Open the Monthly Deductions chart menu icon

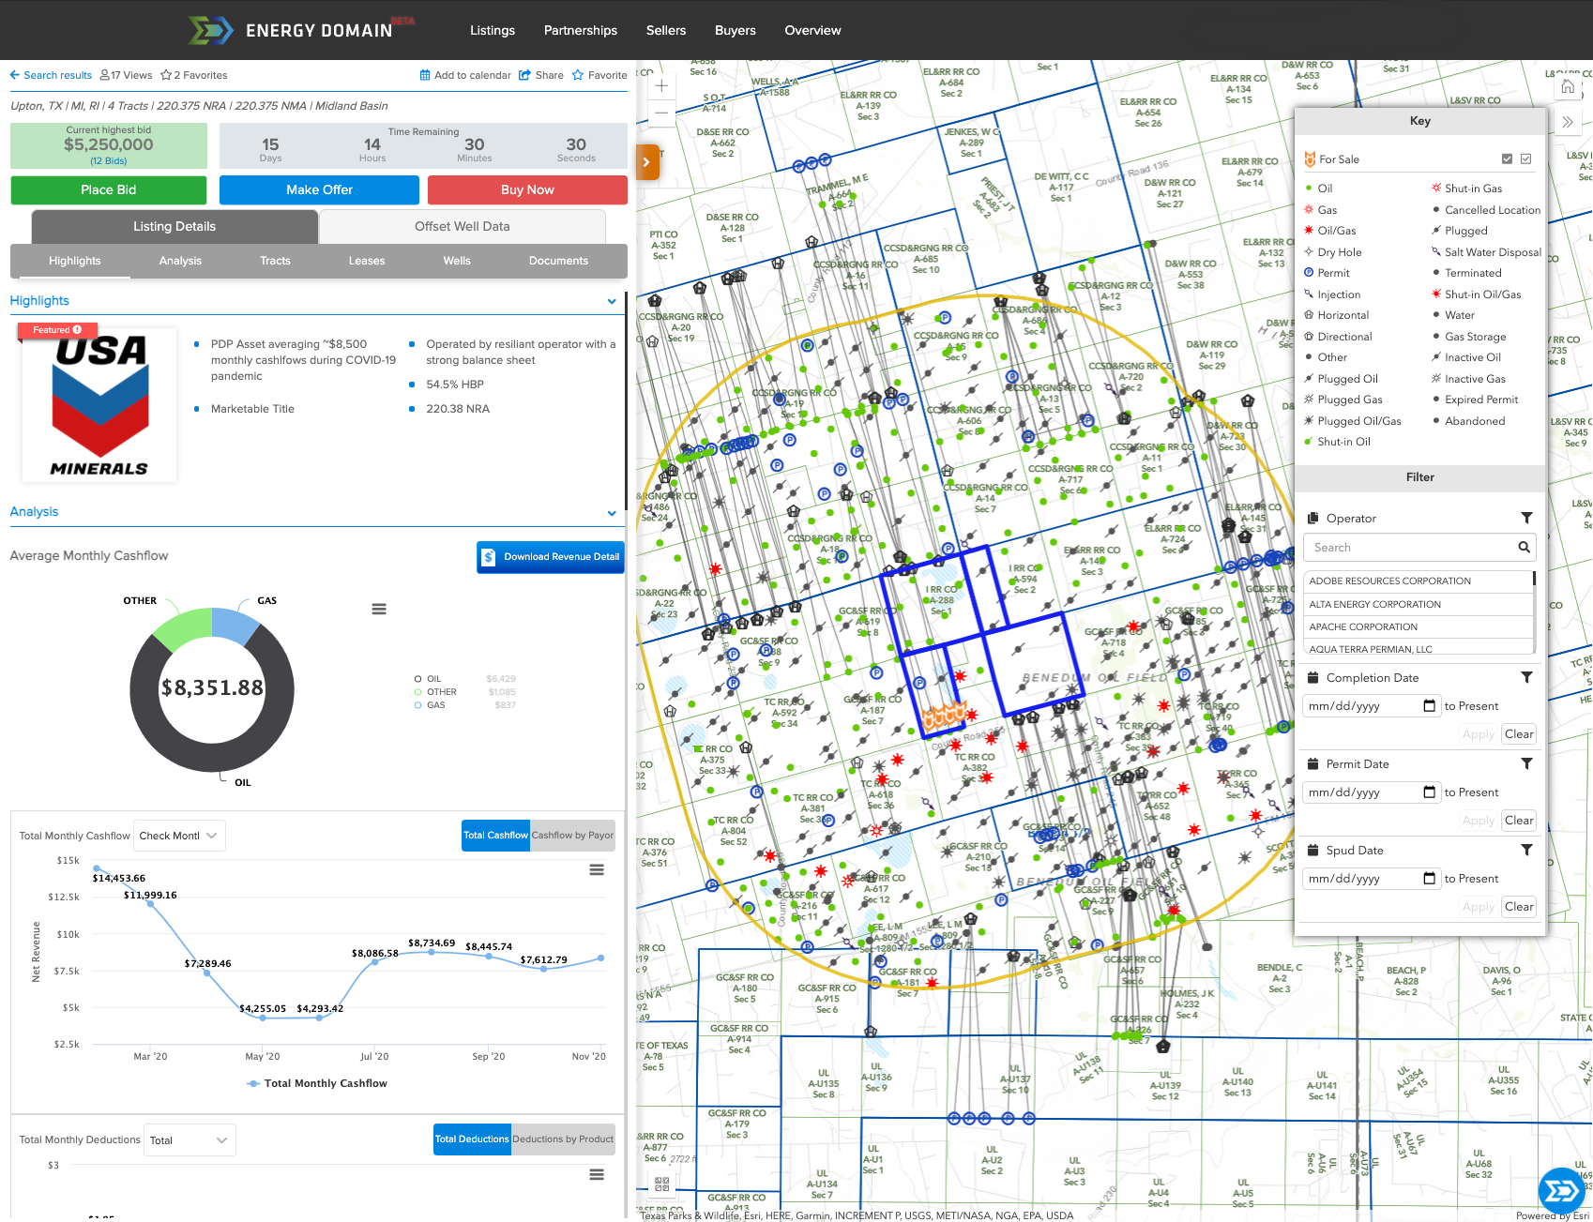597,1174
